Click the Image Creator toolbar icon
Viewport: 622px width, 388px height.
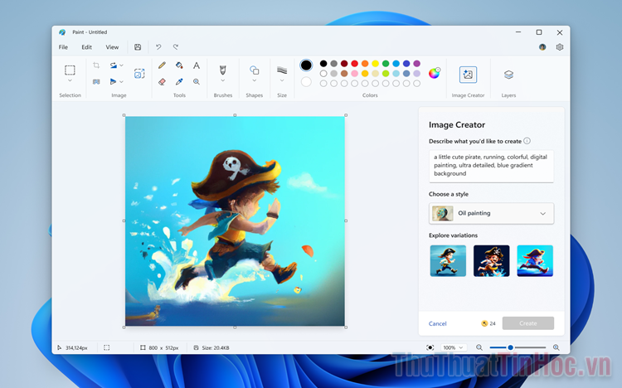click(x=468, y=75)
